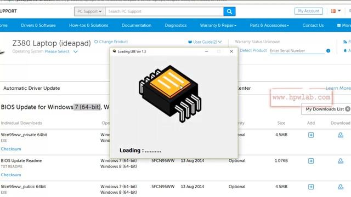Open My Downloads List
This screenshot has height=197, width=351.
pyautogui.click(x=326, y=109)
